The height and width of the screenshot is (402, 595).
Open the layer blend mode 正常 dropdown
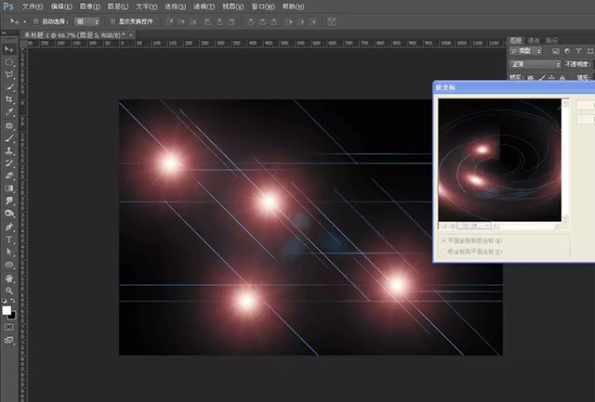click(535, 64)
